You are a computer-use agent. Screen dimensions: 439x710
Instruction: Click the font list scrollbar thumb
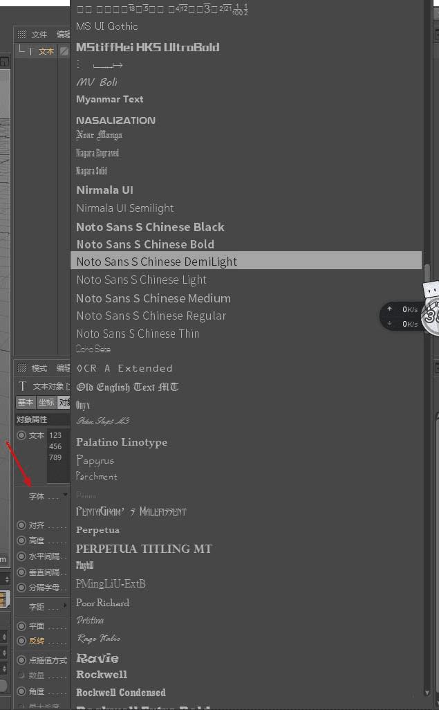click(427, 273)
